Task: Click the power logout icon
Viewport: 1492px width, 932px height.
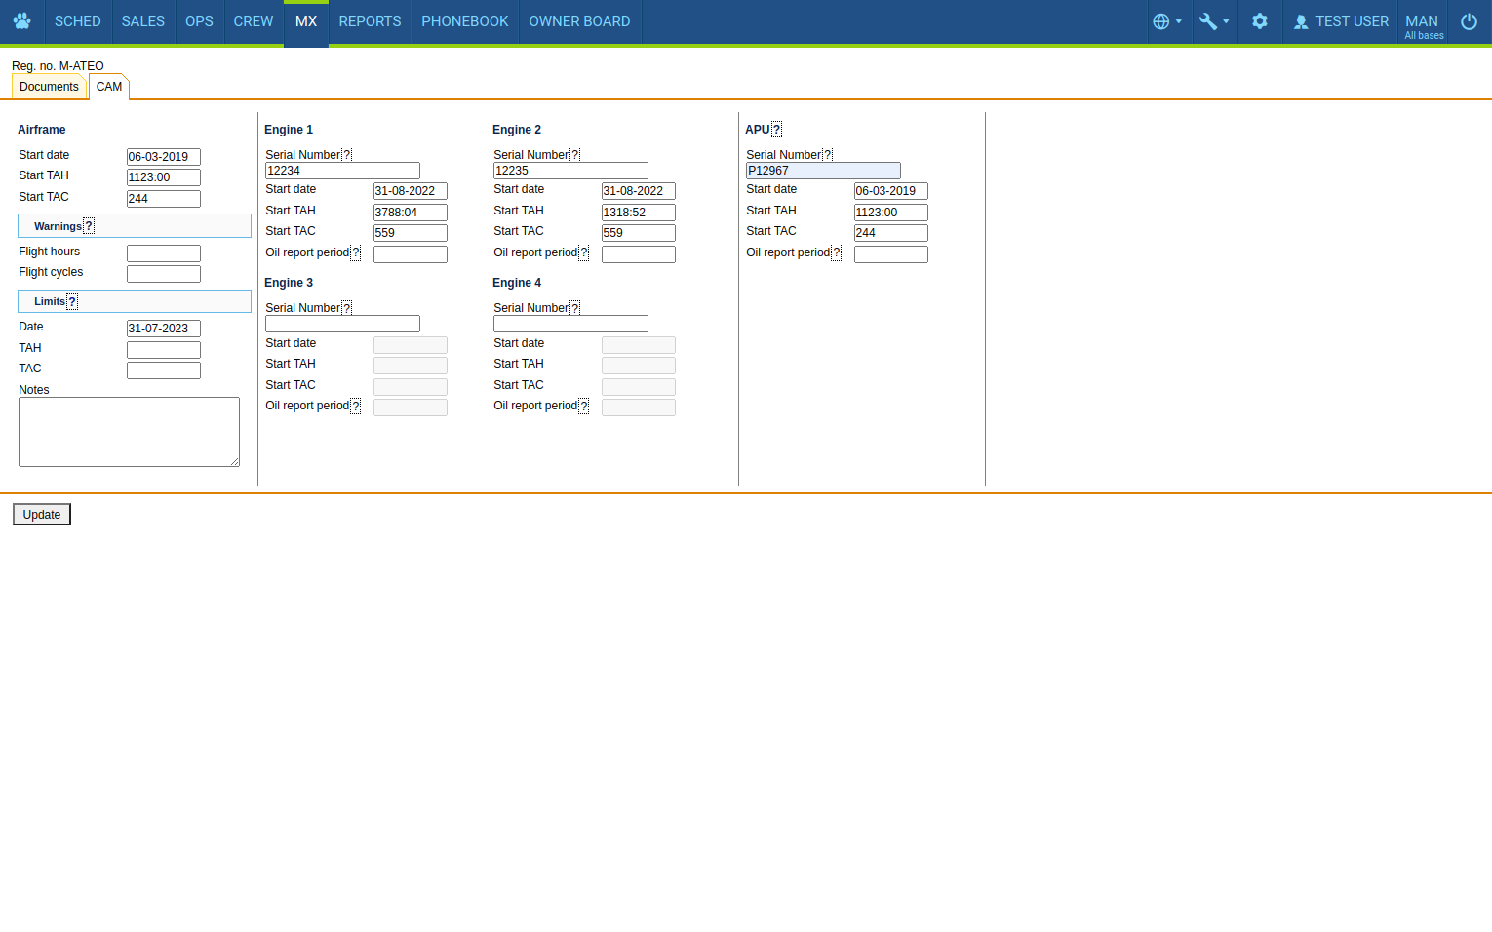Action: [x=1469, y=21]
